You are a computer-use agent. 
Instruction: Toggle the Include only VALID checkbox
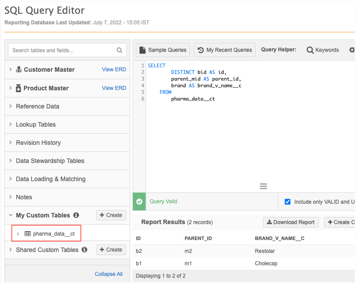click(287, 202)
